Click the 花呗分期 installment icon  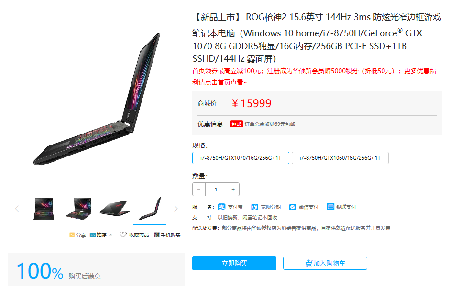(255, 207)
